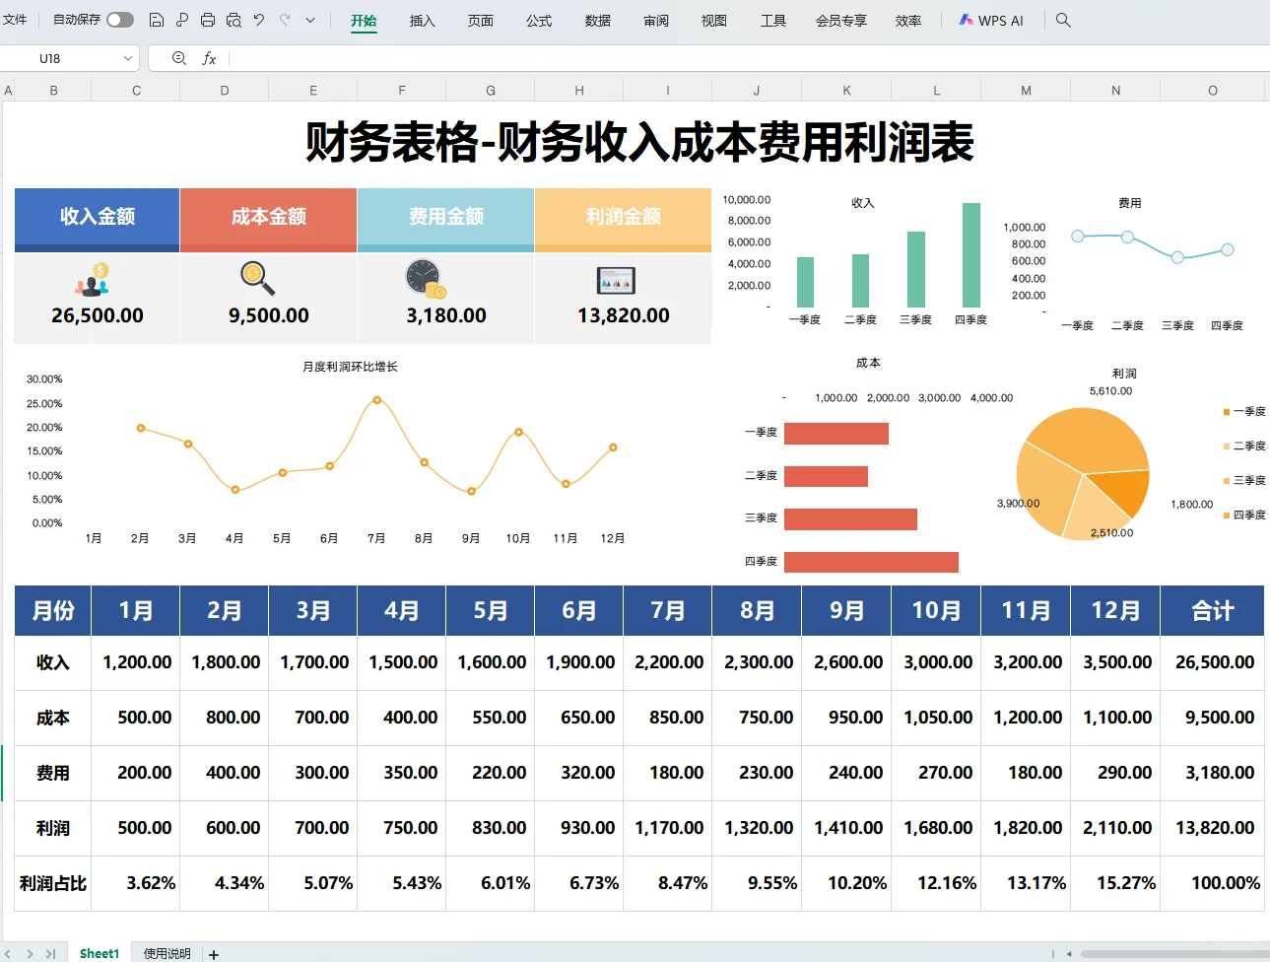The height and width of the screenshot is (962, 1270).
Task: Click the clock-and-coins icon under 费用金额
Action: tap(426, 279)
